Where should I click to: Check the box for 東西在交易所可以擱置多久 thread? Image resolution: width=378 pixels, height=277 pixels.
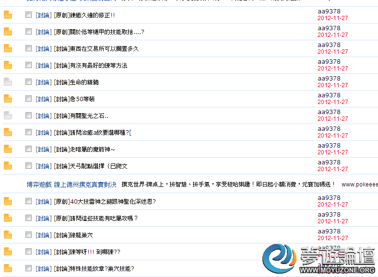tap(28, 48)
